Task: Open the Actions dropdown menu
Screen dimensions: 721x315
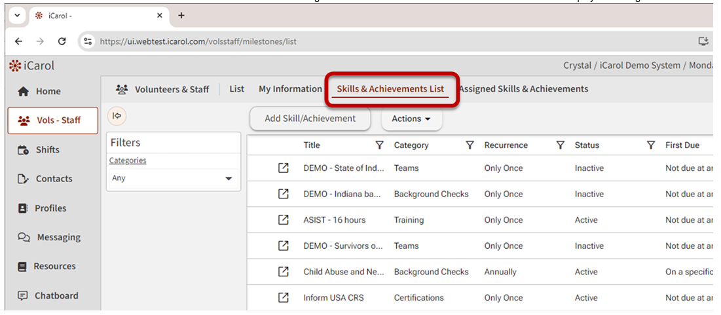Action: [x=411, y=119]
